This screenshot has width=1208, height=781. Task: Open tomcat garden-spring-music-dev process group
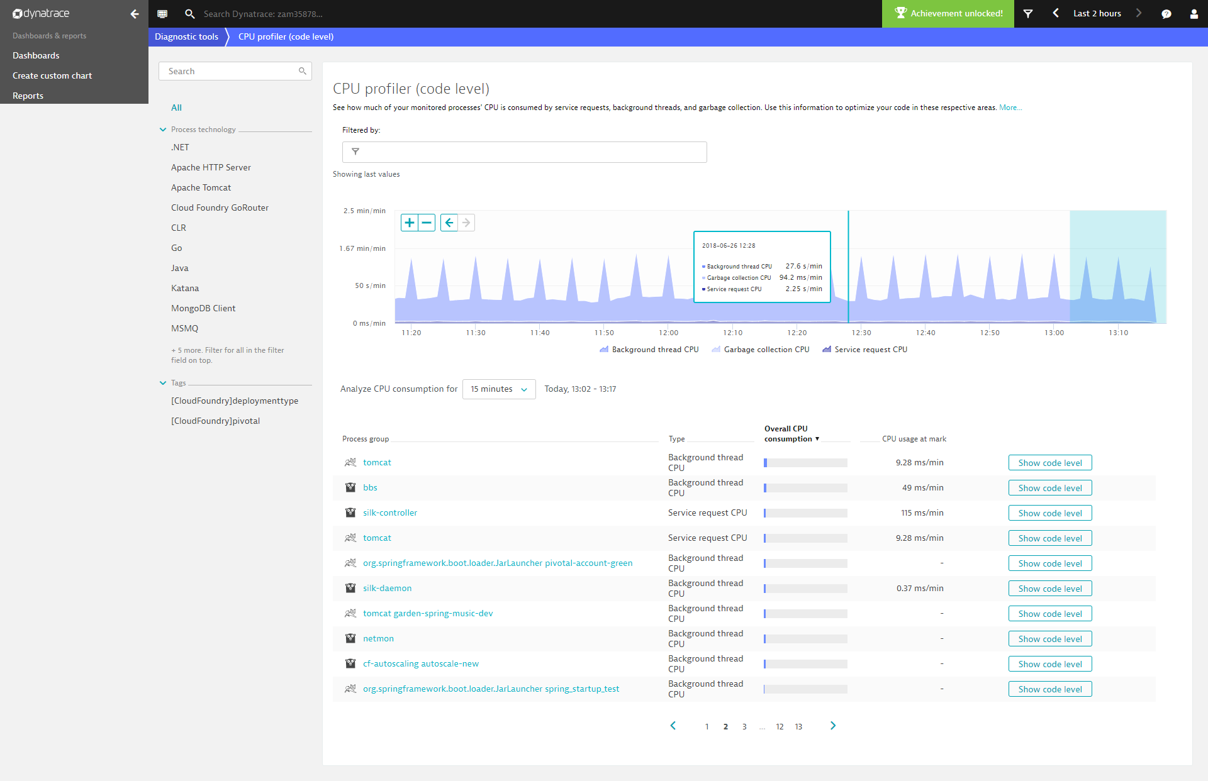[428, 613]
